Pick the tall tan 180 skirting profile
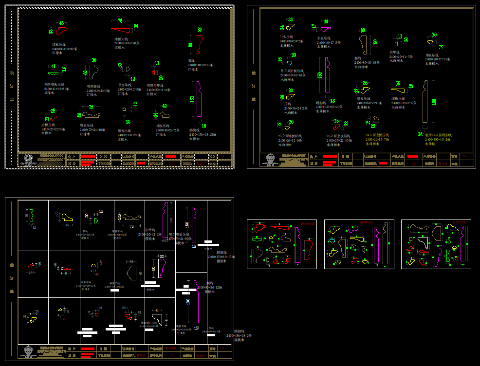The width and height of the screenshot is (480, 366). tap(425, 101)
